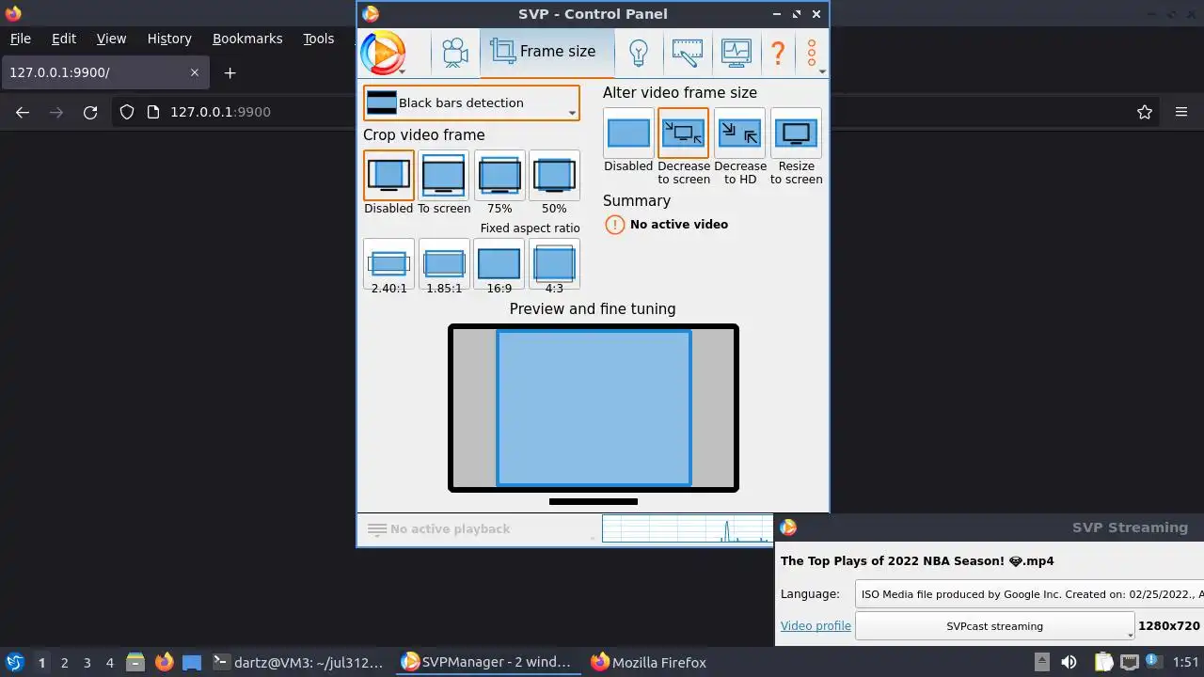
Task: Open the network tray icon
Action: pos(1129,662)
